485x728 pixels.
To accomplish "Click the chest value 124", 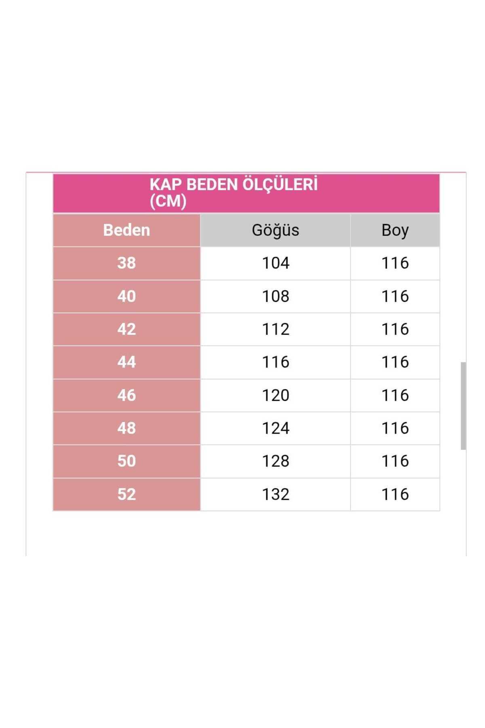I will tap(276, 428).
